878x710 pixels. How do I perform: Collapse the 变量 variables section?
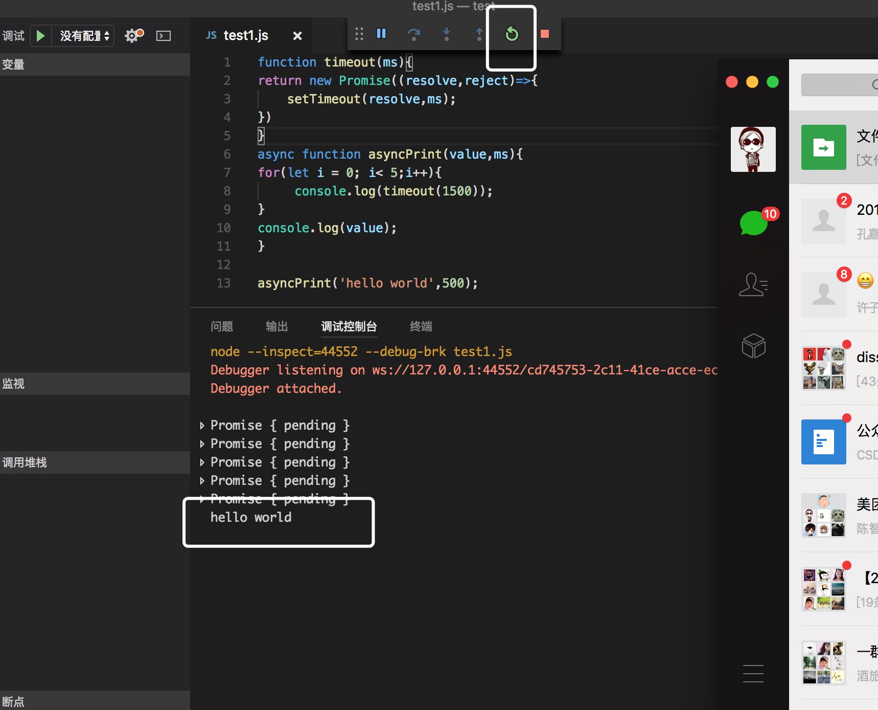(x=14, y=64)
